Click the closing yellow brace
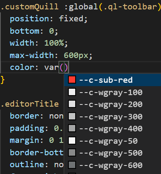The image size is (161, 174). click(x=3, y=80)
